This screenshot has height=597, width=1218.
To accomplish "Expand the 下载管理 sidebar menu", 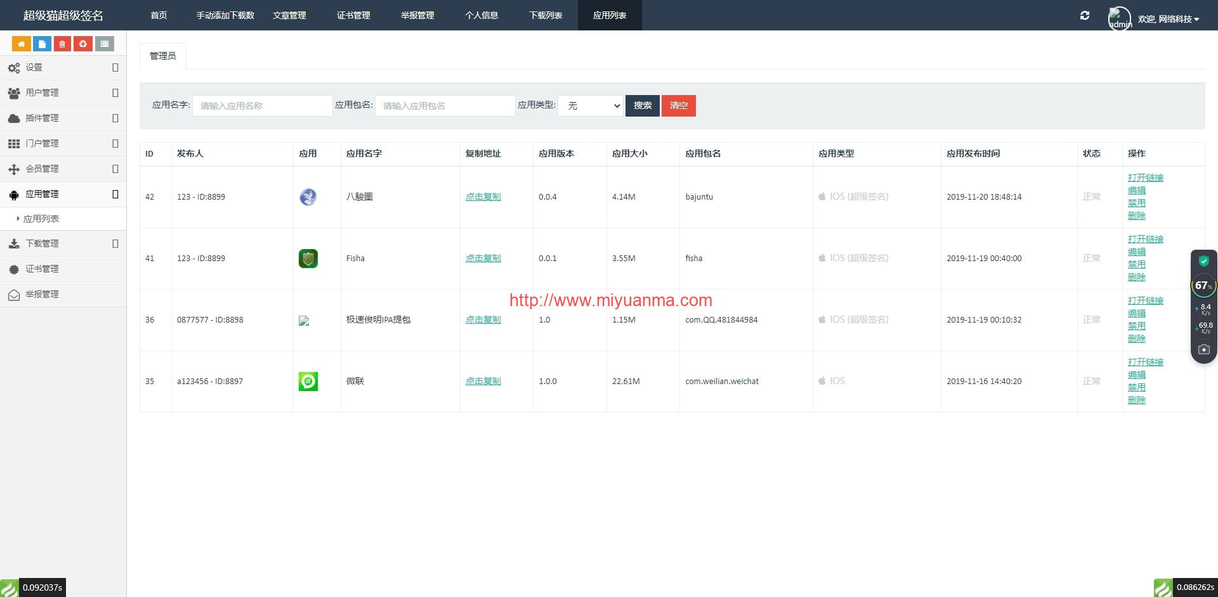I will point(63,244).
